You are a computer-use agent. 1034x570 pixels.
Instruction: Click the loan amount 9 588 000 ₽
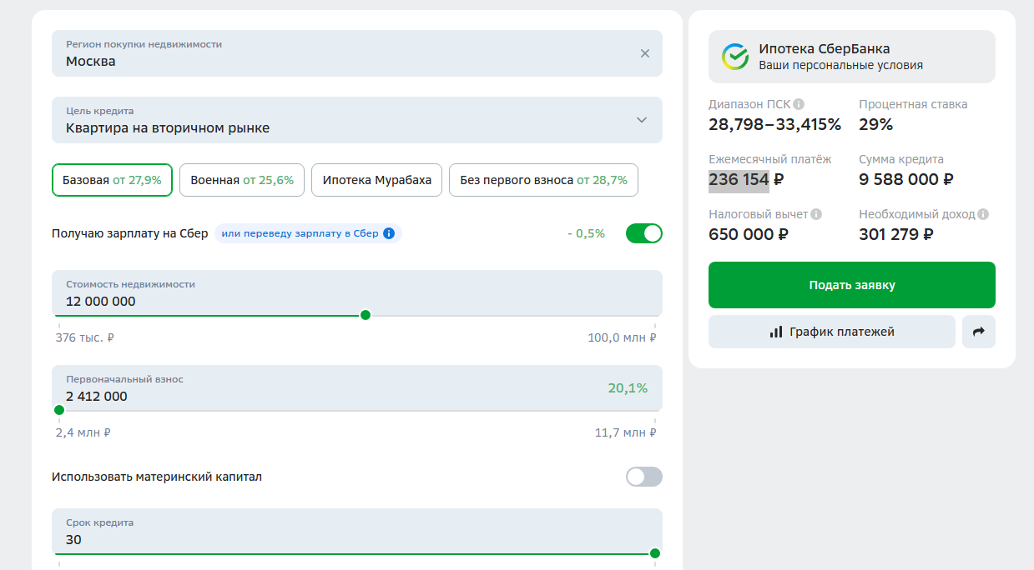tap(906, 179)
